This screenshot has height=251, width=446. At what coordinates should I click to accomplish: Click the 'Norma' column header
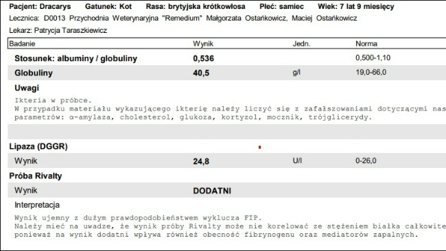click(x=366, y=44)
